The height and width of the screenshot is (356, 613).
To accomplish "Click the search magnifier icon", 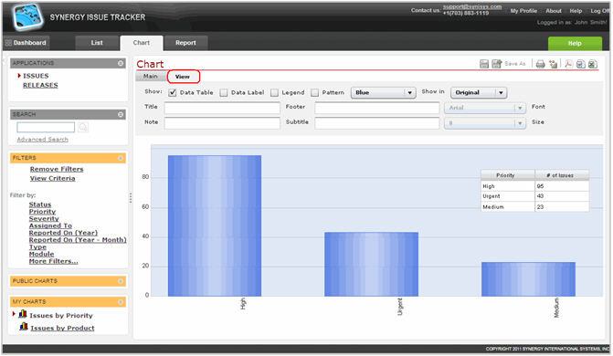I will point(83,127).
